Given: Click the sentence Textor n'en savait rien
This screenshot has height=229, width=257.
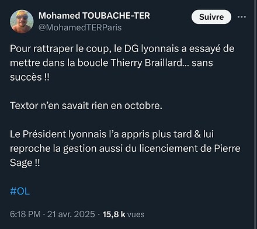Looking at the screenshot, I should [x=86, y=106].
